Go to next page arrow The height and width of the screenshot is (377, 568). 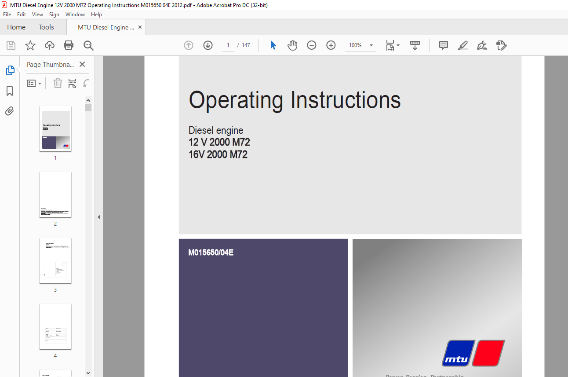click(208, 45)
